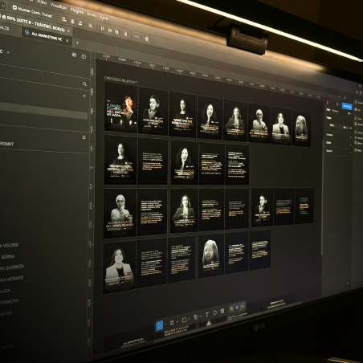Click the page background color swatch

[328, 124]
